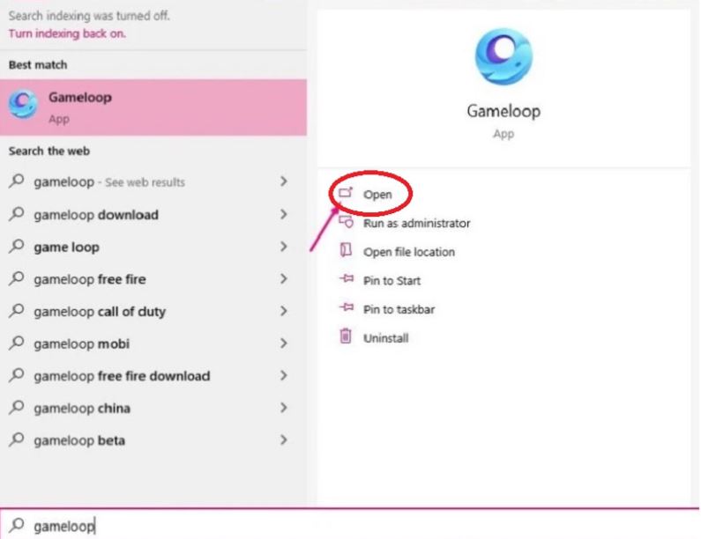Click the large Gameloop logo in preview pane
The width and height of the screenshot is (701, 539).
coord(503,56)
